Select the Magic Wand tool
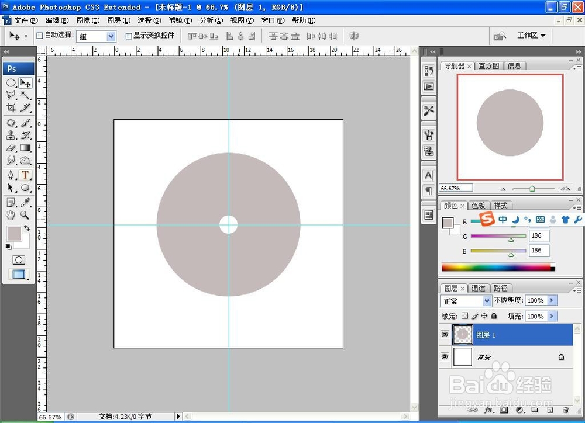The width and height of the screenshot is (585, 423). [x=25, y=95]
